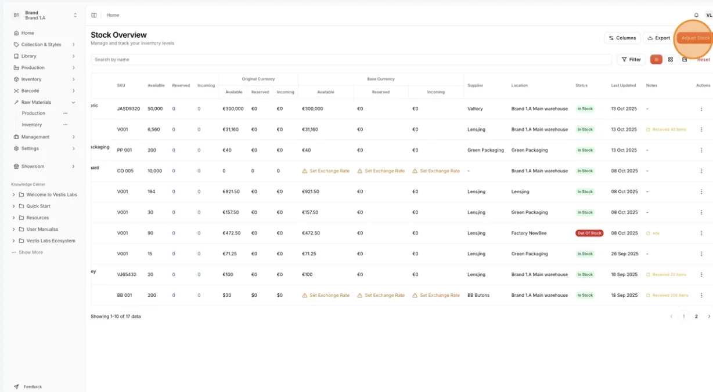Open row actions for CO 005
This screenshot has width=713, height=392.
pyautogui.click(x=701, y=171)
